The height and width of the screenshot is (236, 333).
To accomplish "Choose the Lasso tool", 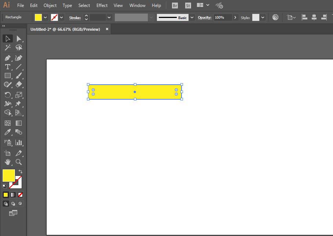I will point(19,48).
